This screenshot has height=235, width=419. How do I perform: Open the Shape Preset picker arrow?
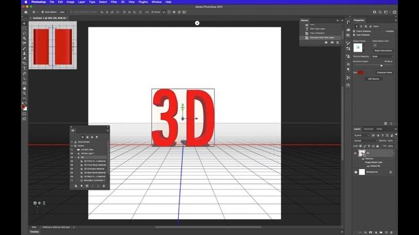364,48
